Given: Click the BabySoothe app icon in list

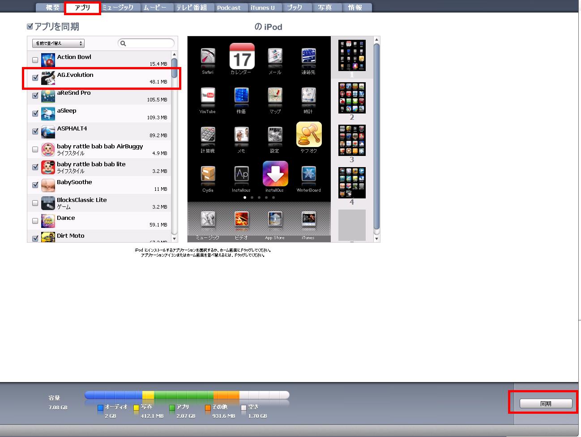Looking at the screenshot, I should (x=48, y=185).
